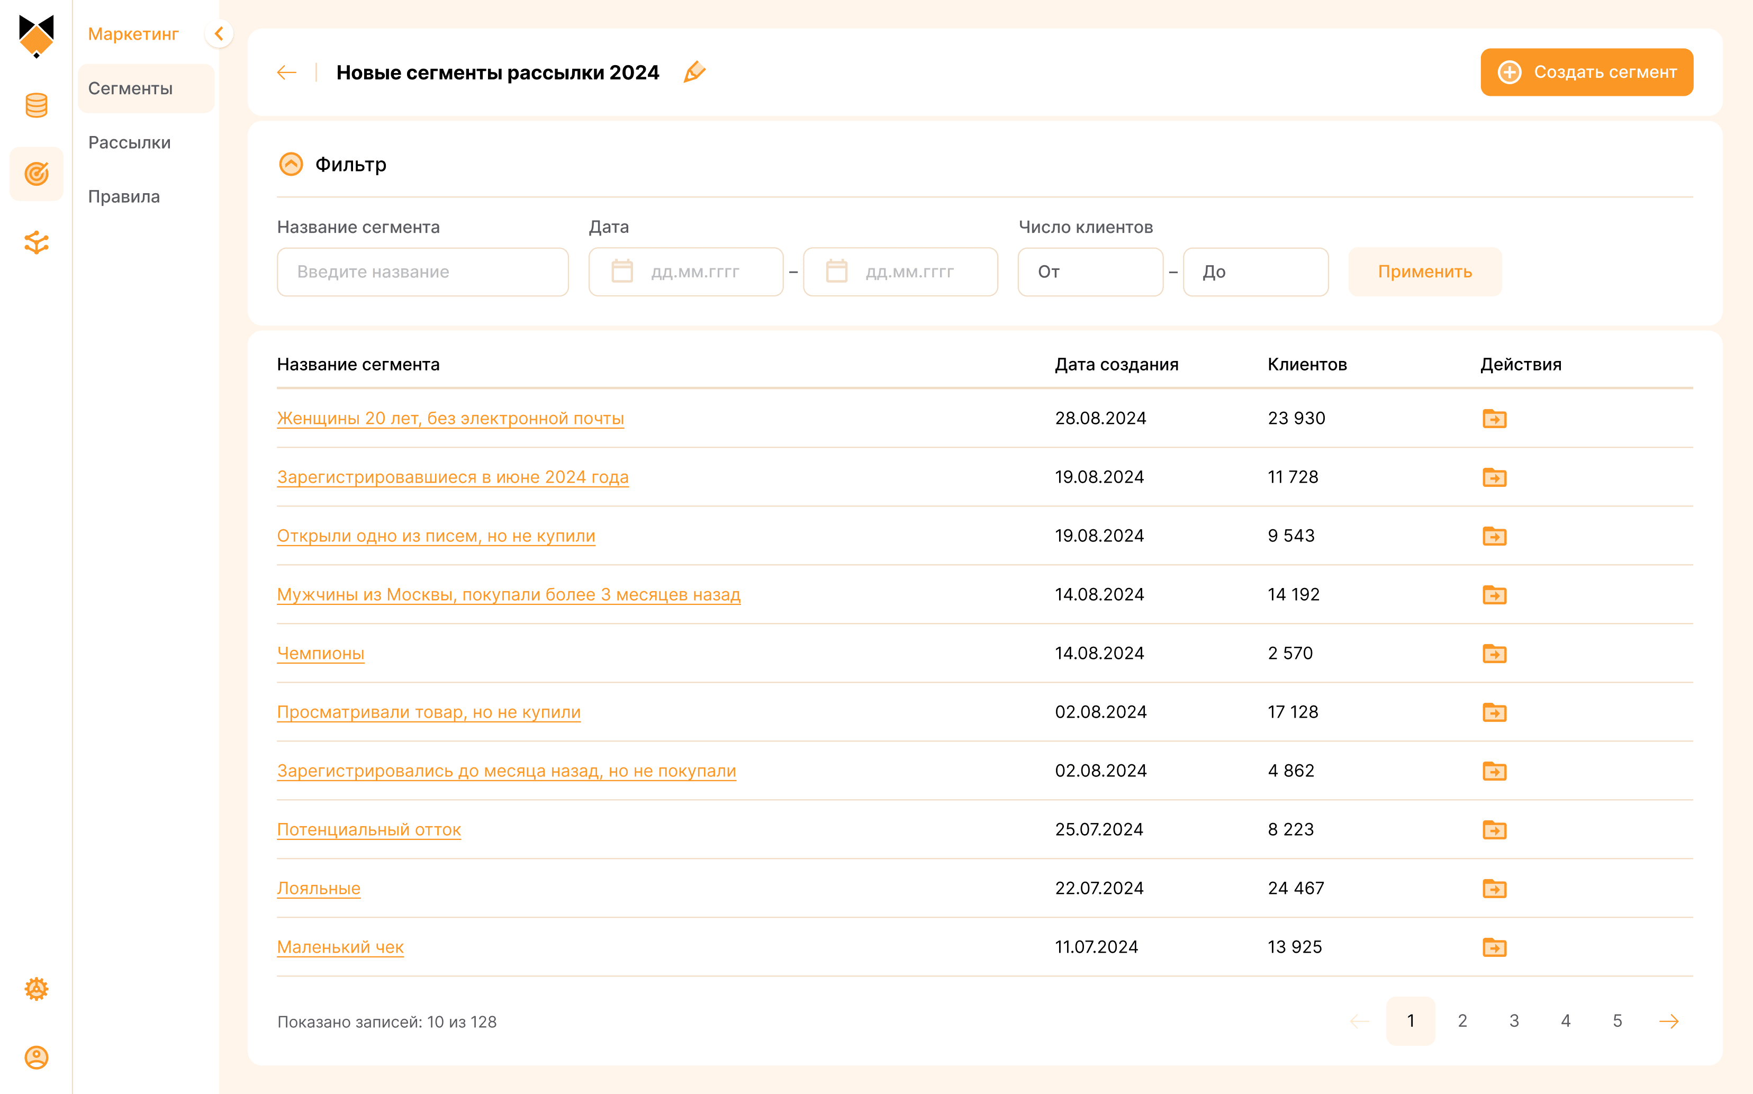Go to pagination page 4

(x=1566, y=1020)
